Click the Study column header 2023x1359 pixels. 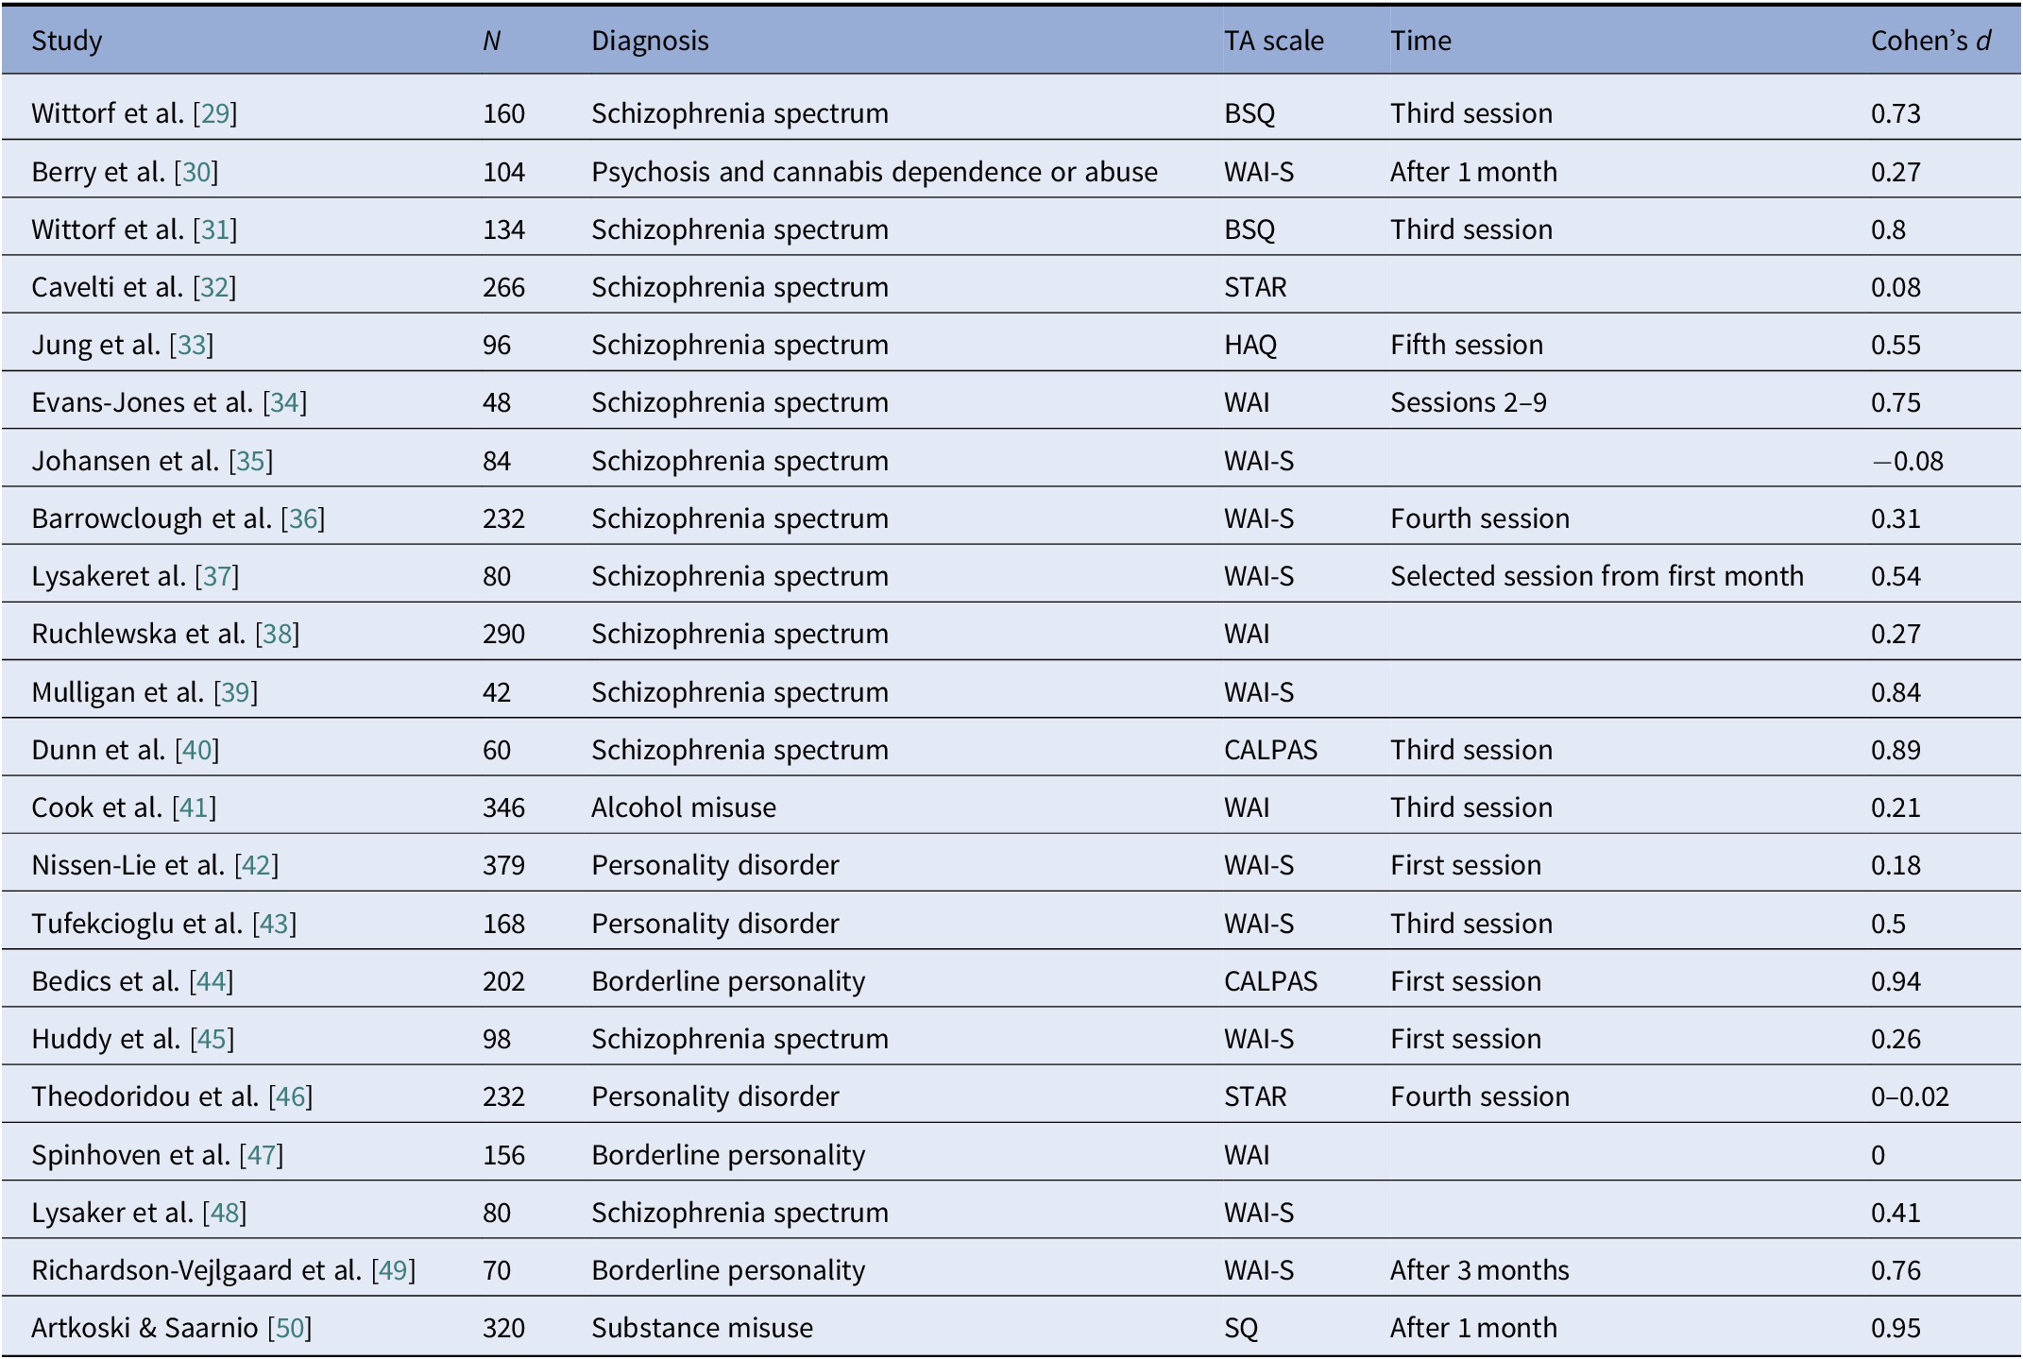pos(67,41)
